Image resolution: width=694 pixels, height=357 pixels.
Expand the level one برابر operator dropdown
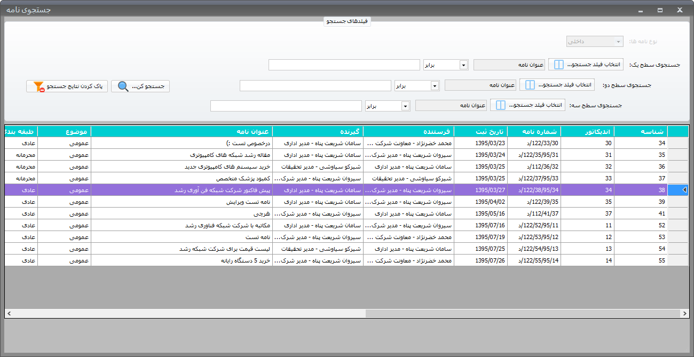[x=463, y=65]
